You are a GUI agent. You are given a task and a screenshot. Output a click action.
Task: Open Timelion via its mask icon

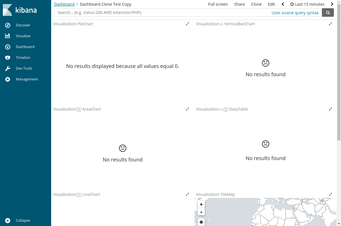[x=8, y=57]
